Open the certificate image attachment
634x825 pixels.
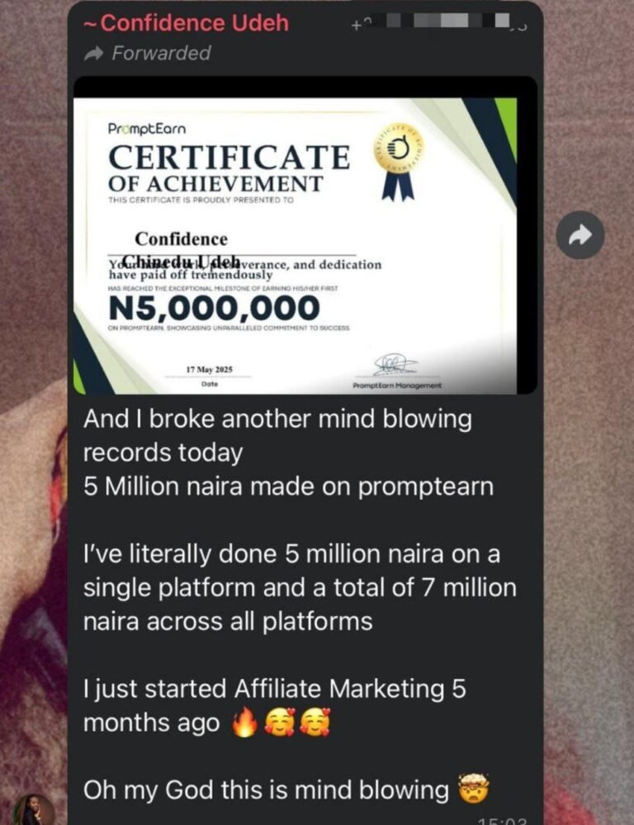pos(305,235)
